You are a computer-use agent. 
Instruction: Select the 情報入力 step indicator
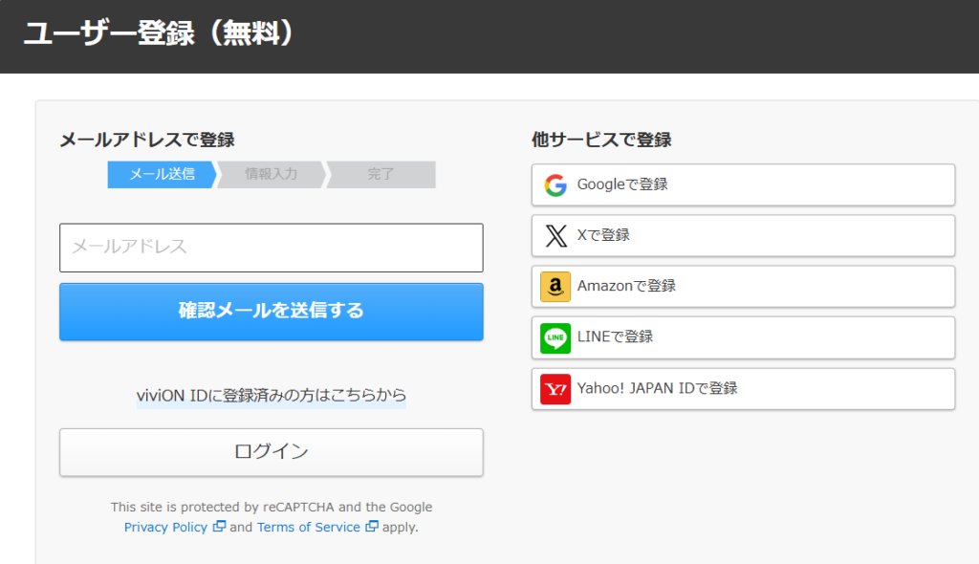pos(272,174)
